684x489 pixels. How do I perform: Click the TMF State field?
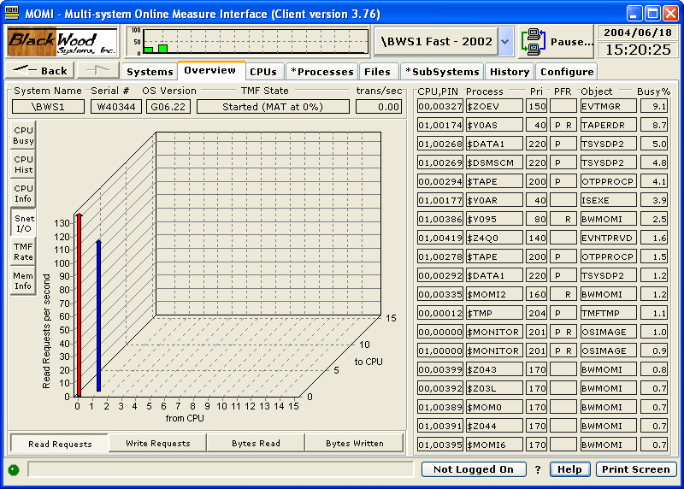(x=273, y=107)
